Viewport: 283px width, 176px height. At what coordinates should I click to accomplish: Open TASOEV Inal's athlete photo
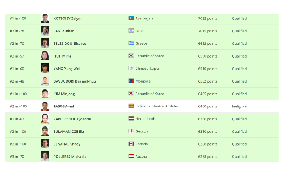(x=45, y=106)
